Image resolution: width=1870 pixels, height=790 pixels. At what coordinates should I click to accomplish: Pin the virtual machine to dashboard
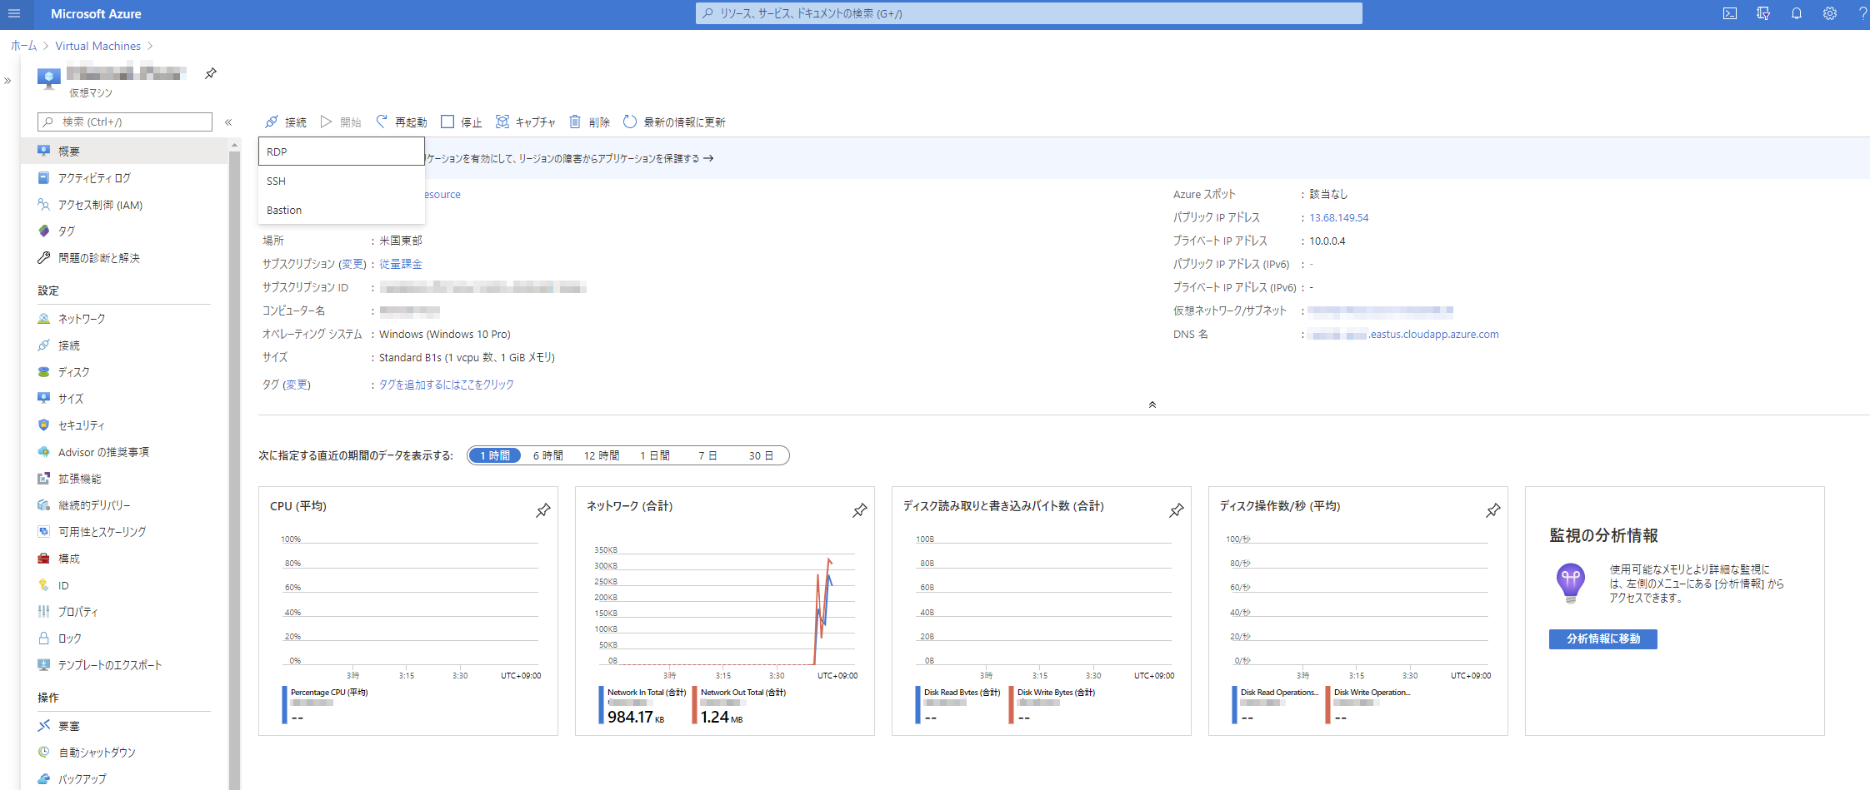211,73
